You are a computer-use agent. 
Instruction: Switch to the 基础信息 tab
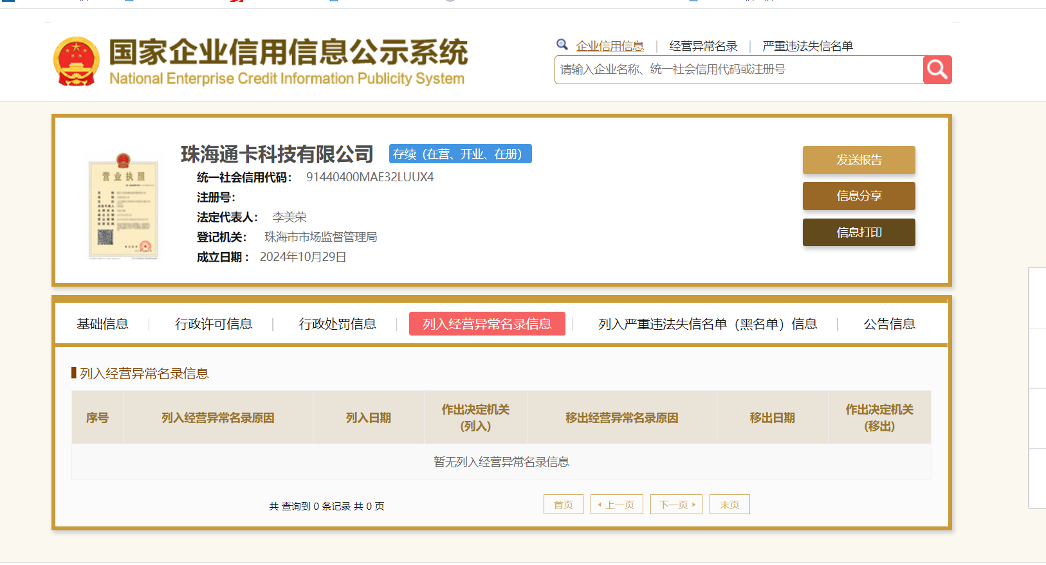[102, 324]
